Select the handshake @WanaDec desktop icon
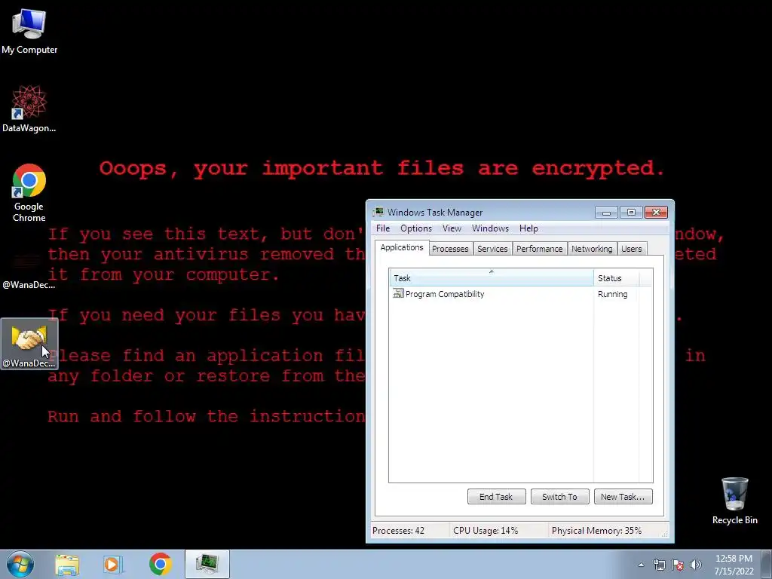Image resolution: width=772 pixels, height=579 pixels. pos(29,344)
